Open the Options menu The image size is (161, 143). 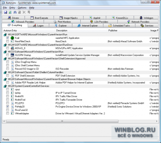pos(22,8)
